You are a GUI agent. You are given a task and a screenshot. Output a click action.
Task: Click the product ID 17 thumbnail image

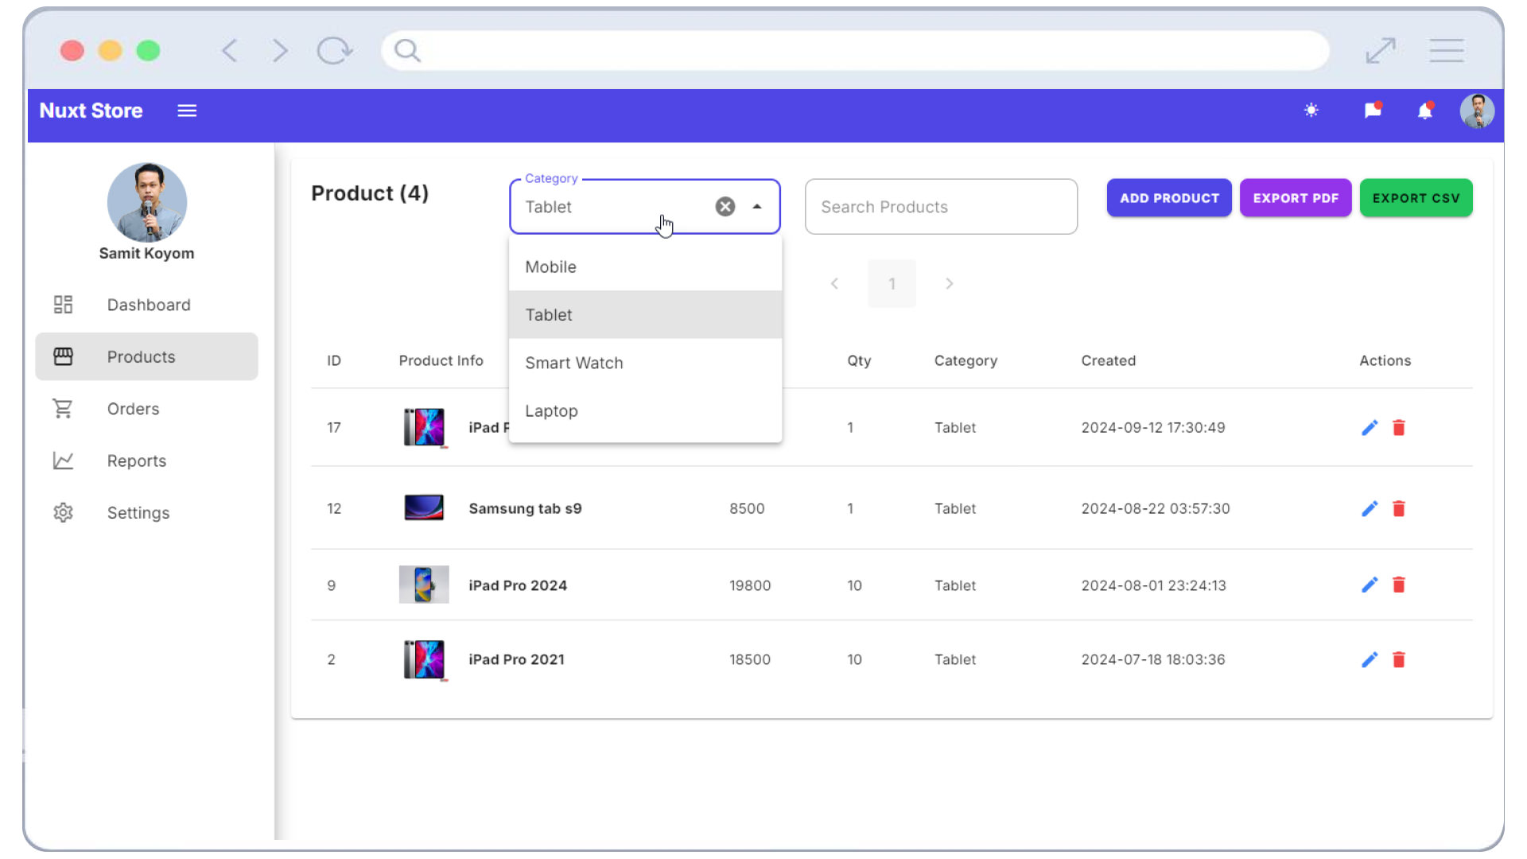[424, 427]
